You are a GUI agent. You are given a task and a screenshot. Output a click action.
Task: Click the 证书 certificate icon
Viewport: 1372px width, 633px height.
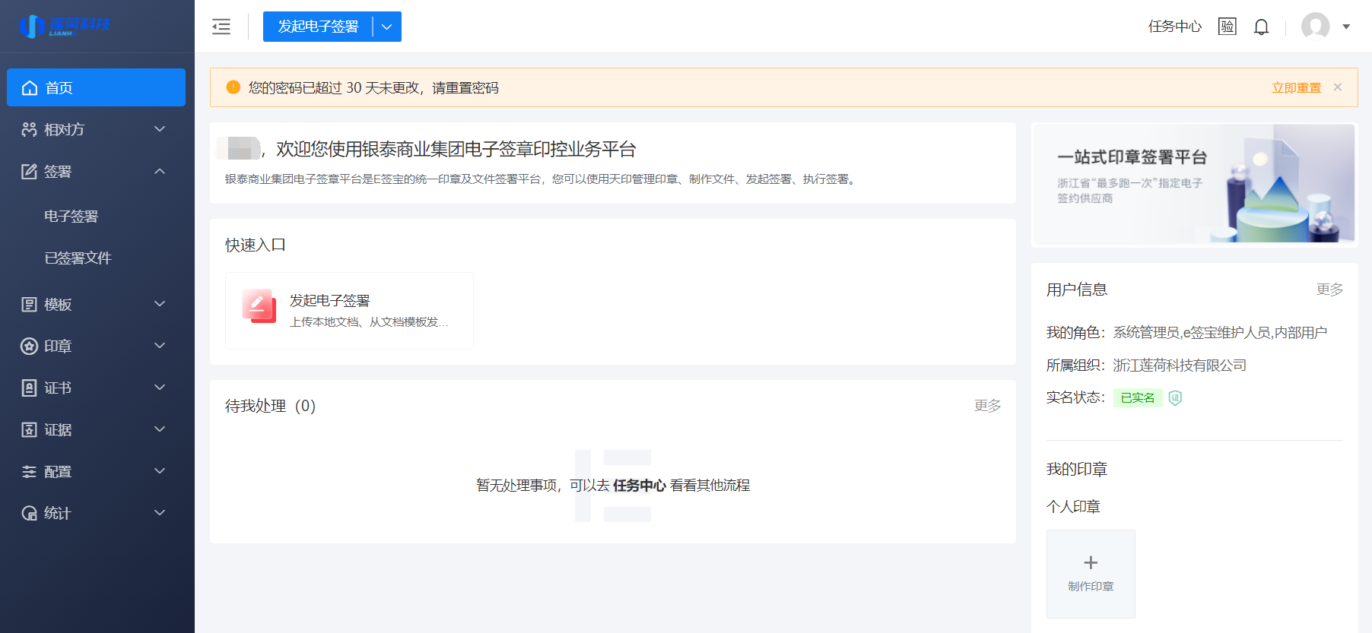(x=29, y=388)
